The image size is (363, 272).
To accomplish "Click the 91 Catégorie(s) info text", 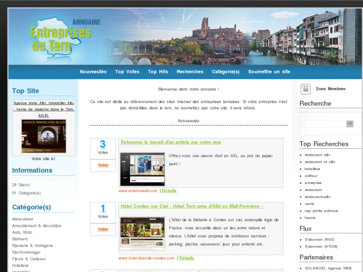I will tap(26, 193).
